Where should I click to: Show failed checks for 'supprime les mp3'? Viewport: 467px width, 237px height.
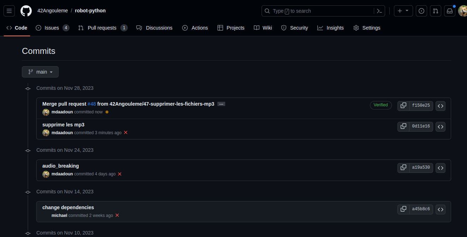point(126,133)
